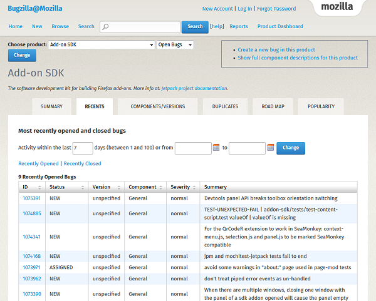This screenshot has width=376, height=301.
Task: Switch to the Components/Versions tab
Action: [157, 107]
